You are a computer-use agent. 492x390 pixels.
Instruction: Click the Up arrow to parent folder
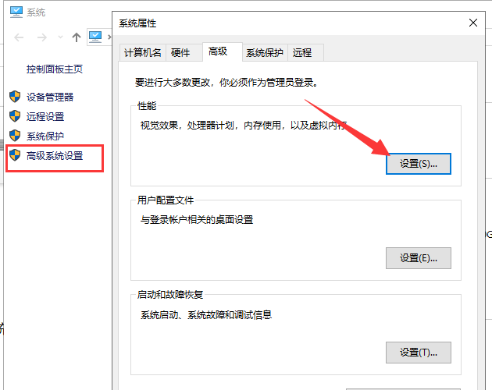(x=77, y=37)
